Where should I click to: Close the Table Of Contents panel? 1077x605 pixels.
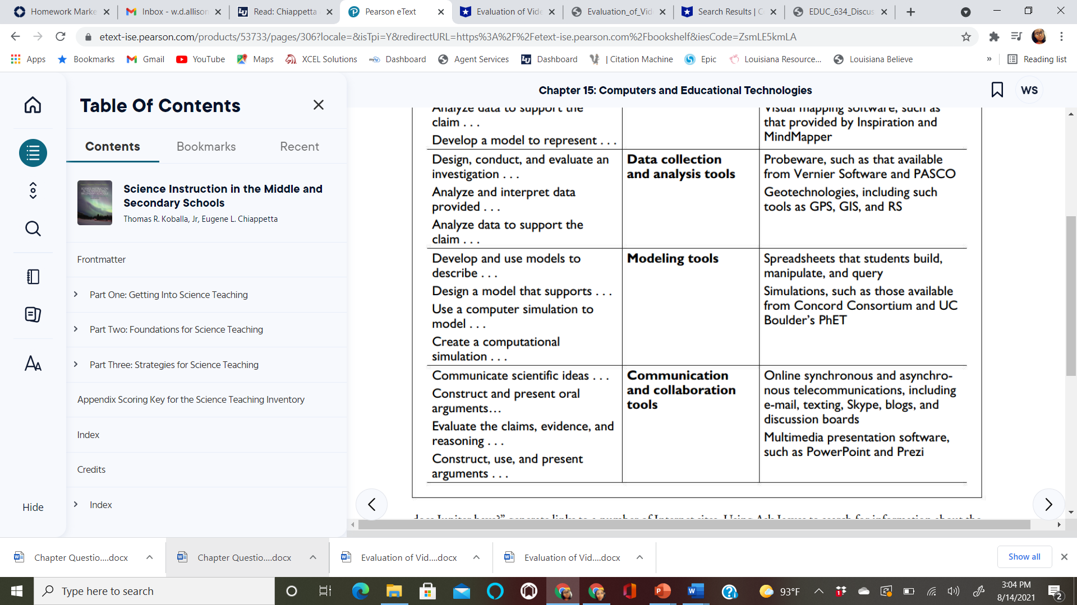click(319, 105)
